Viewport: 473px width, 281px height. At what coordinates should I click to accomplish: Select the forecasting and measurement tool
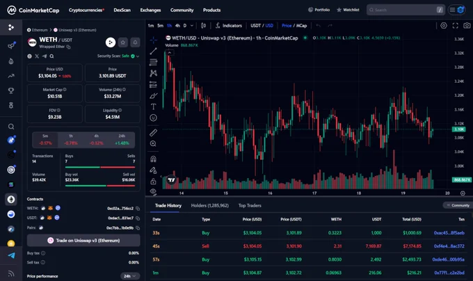(153, 85)
